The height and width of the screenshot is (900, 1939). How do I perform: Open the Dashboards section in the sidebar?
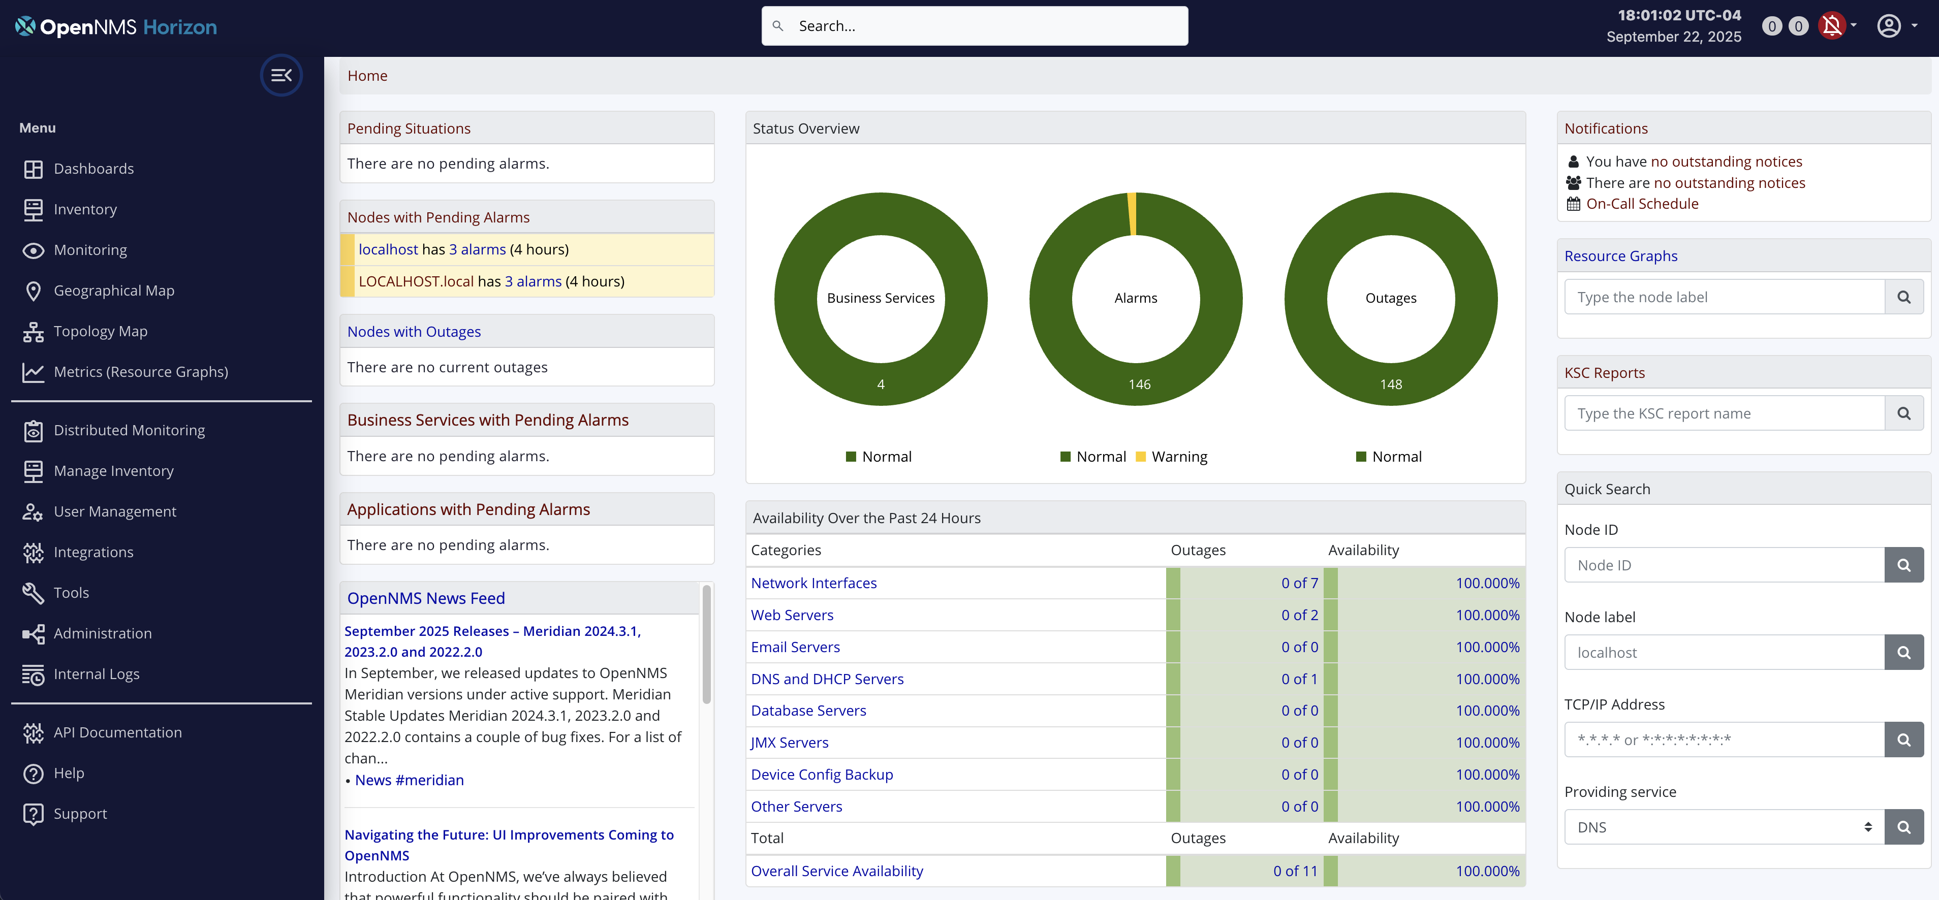pos(94,169)
